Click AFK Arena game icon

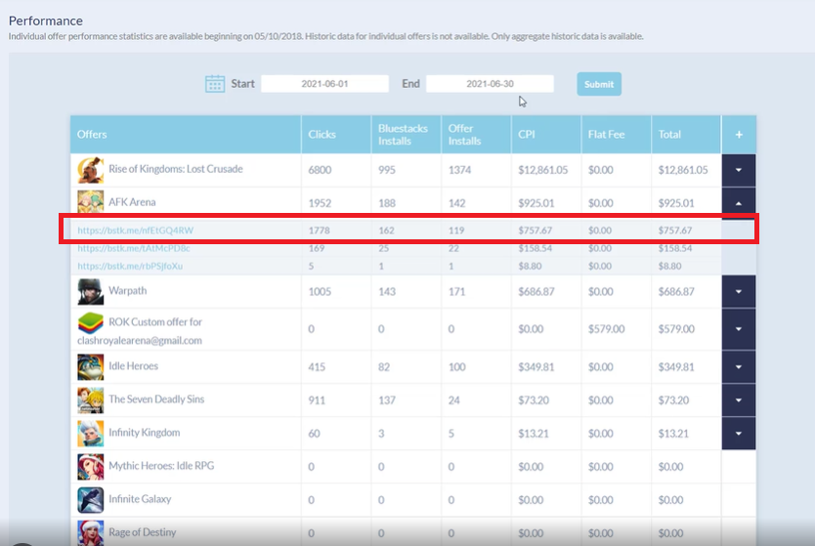91,202
